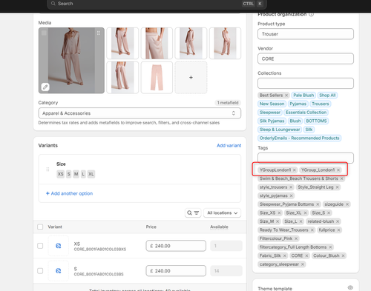Select the flat pink trousers thumbnail
The width and height of the screenshot is (371, 291).
(x=157, y=78)
